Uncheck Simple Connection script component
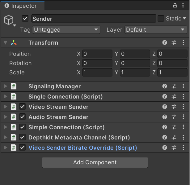 pos(22,127)
